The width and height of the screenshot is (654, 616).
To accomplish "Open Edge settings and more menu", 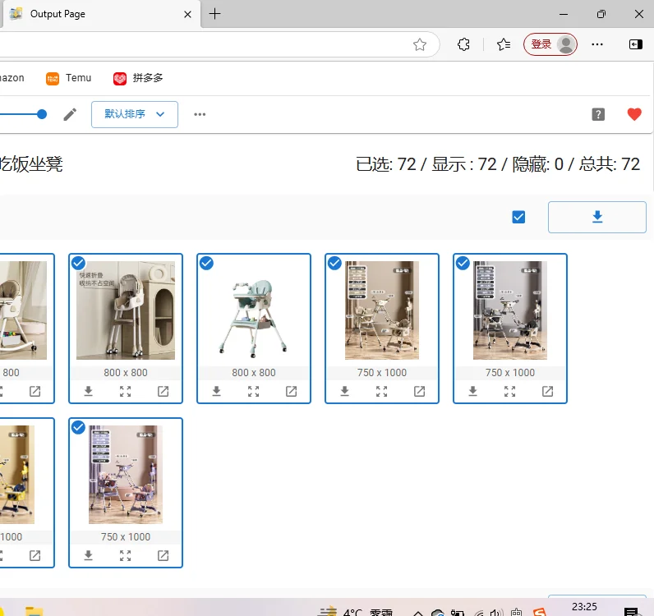I will (x=597, y=44).
